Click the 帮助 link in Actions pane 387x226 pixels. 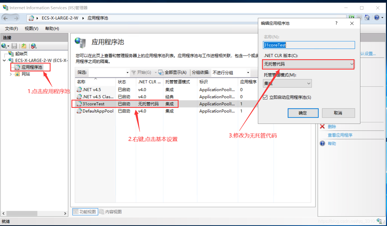(x=332, y=143)
